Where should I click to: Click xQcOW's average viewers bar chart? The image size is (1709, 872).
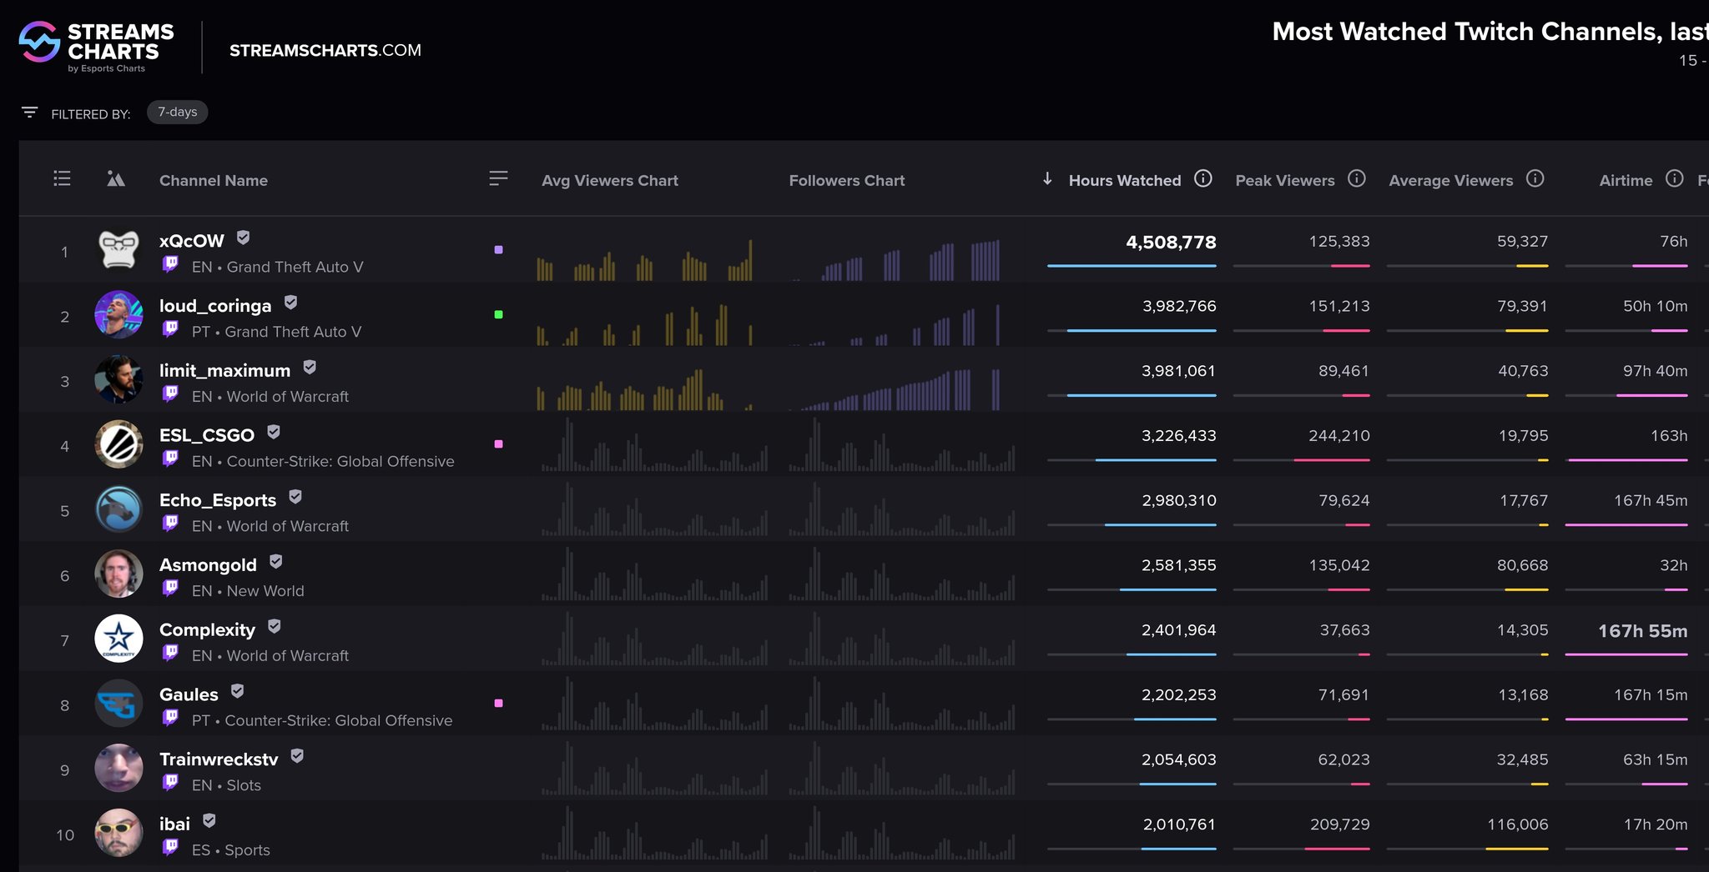[645, 259]
